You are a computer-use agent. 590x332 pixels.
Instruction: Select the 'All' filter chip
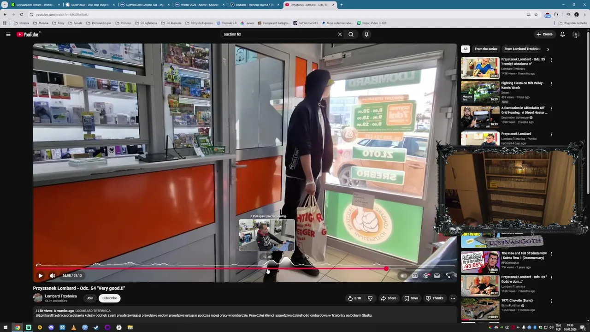465,49
